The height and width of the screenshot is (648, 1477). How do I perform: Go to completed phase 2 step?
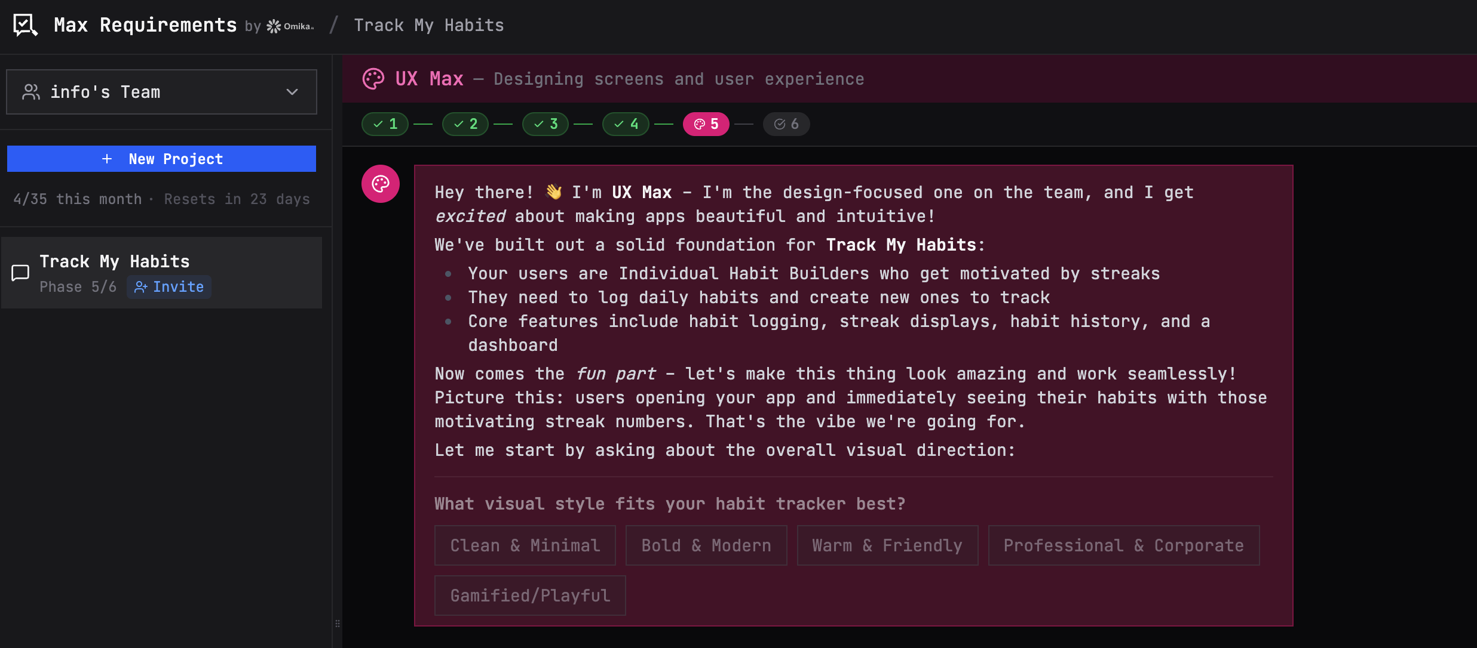tap(465, 124)
